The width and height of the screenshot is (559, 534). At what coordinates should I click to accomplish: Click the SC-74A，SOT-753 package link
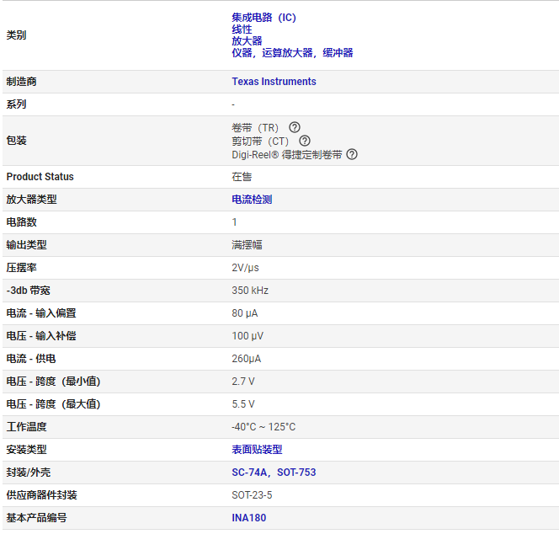point(274,473)
